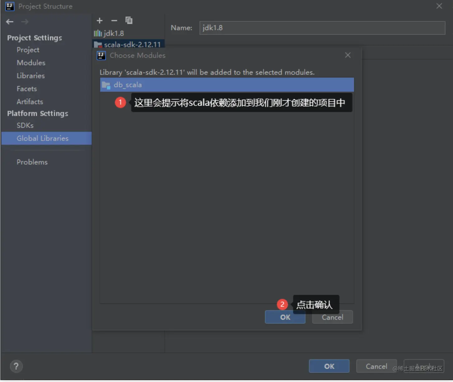This screenshot has height=382, width=453.
Task: Click the IntelliJ icon in Project Structure title
Action: coord(10,6)
